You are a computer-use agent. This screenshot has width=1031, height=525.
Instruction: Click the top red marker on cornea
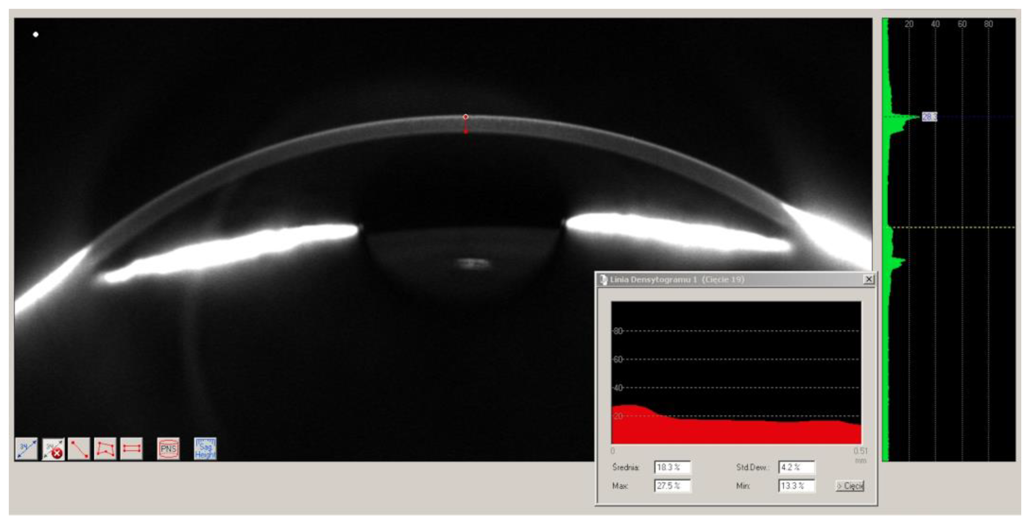tap(465, 117)
